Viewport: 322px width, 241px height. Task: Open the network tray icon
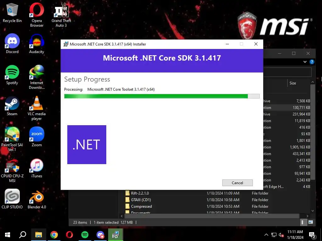coord(274,235)
